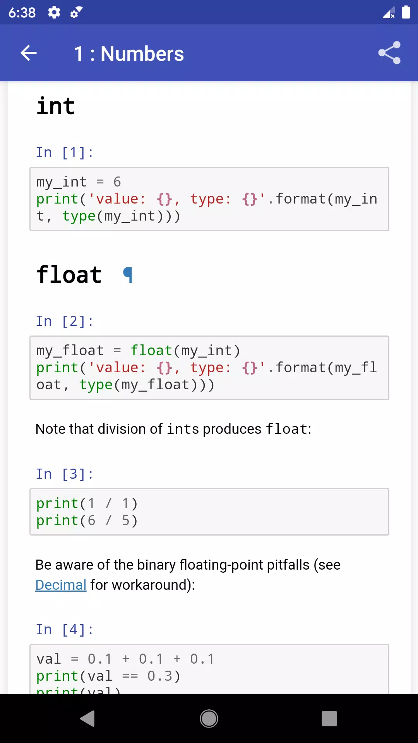
Task: Select the my_int = 6 code cell
Action: [x=209, y=199]
